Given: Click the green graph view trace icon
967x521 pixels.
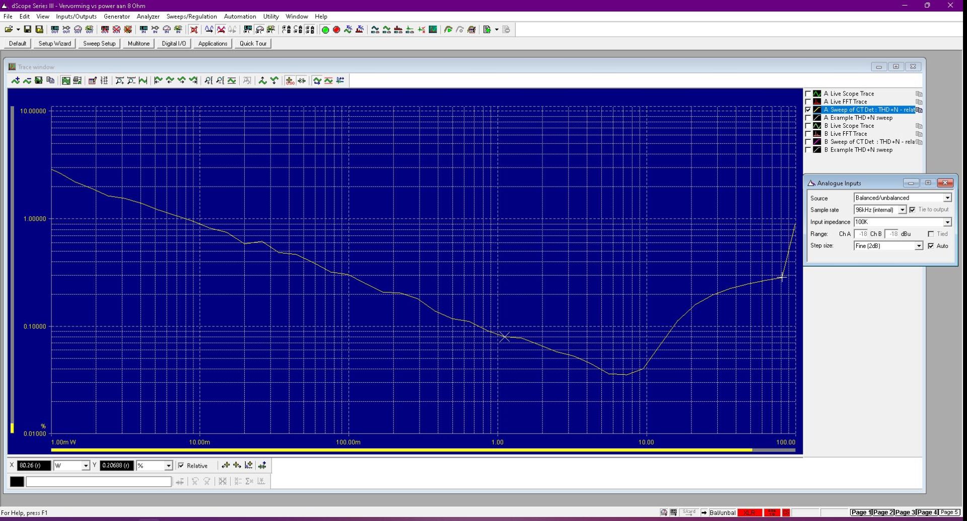Looking at the screenshot, I should click(66, 80).
